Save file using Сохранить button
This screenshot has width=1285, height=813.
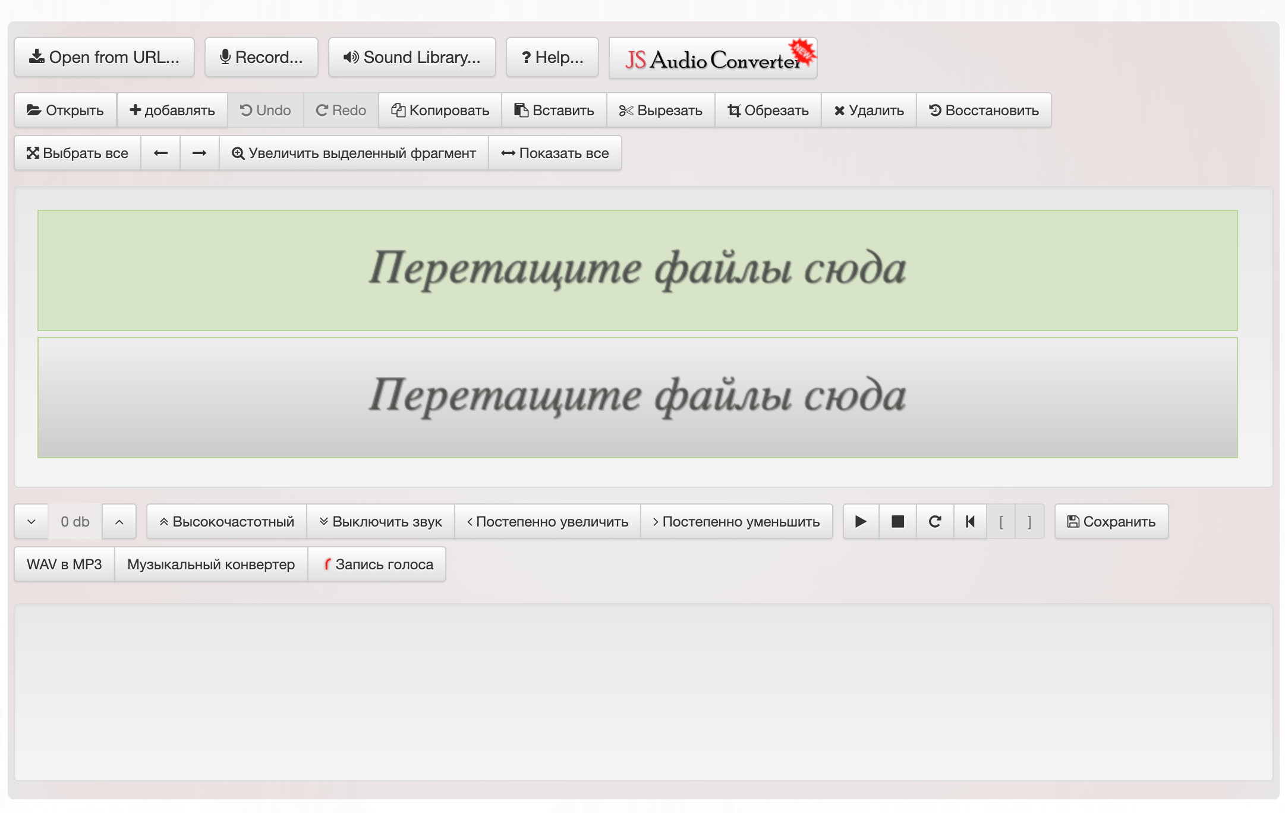point(1111,522)
